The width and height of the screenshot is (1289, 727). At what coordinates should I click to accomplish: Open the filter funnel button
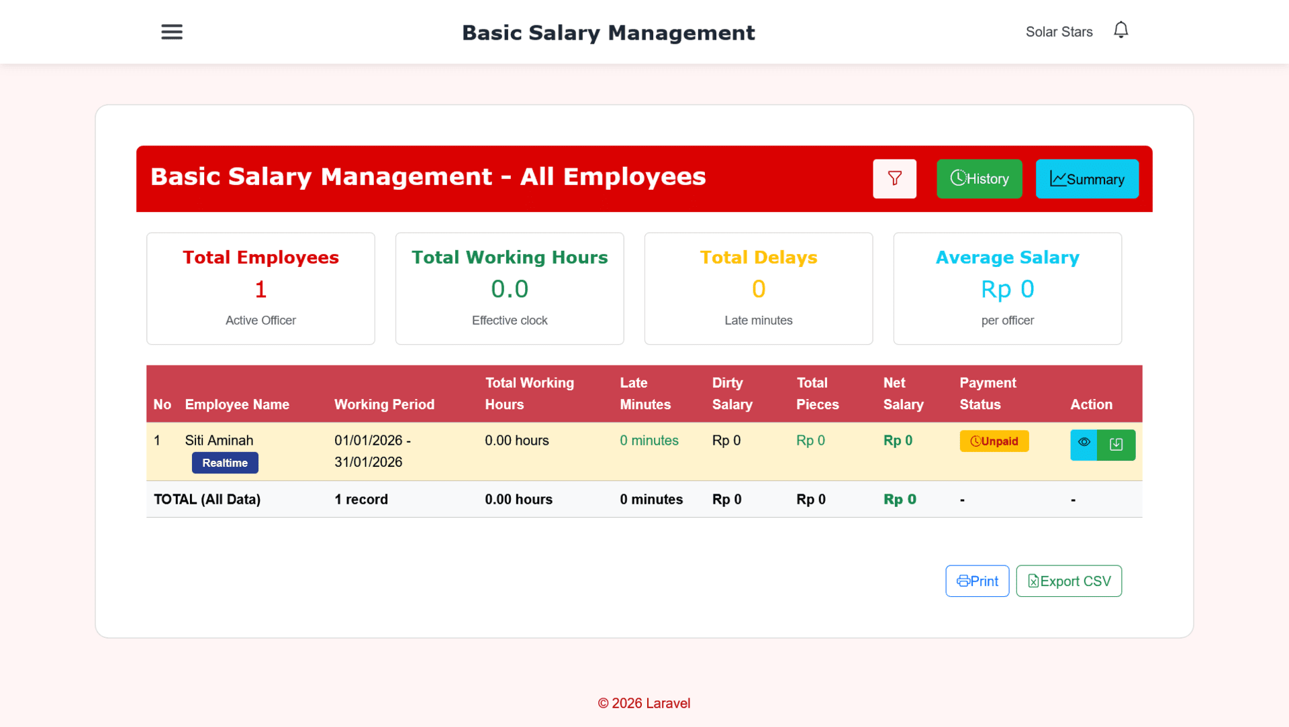point(894,178)
